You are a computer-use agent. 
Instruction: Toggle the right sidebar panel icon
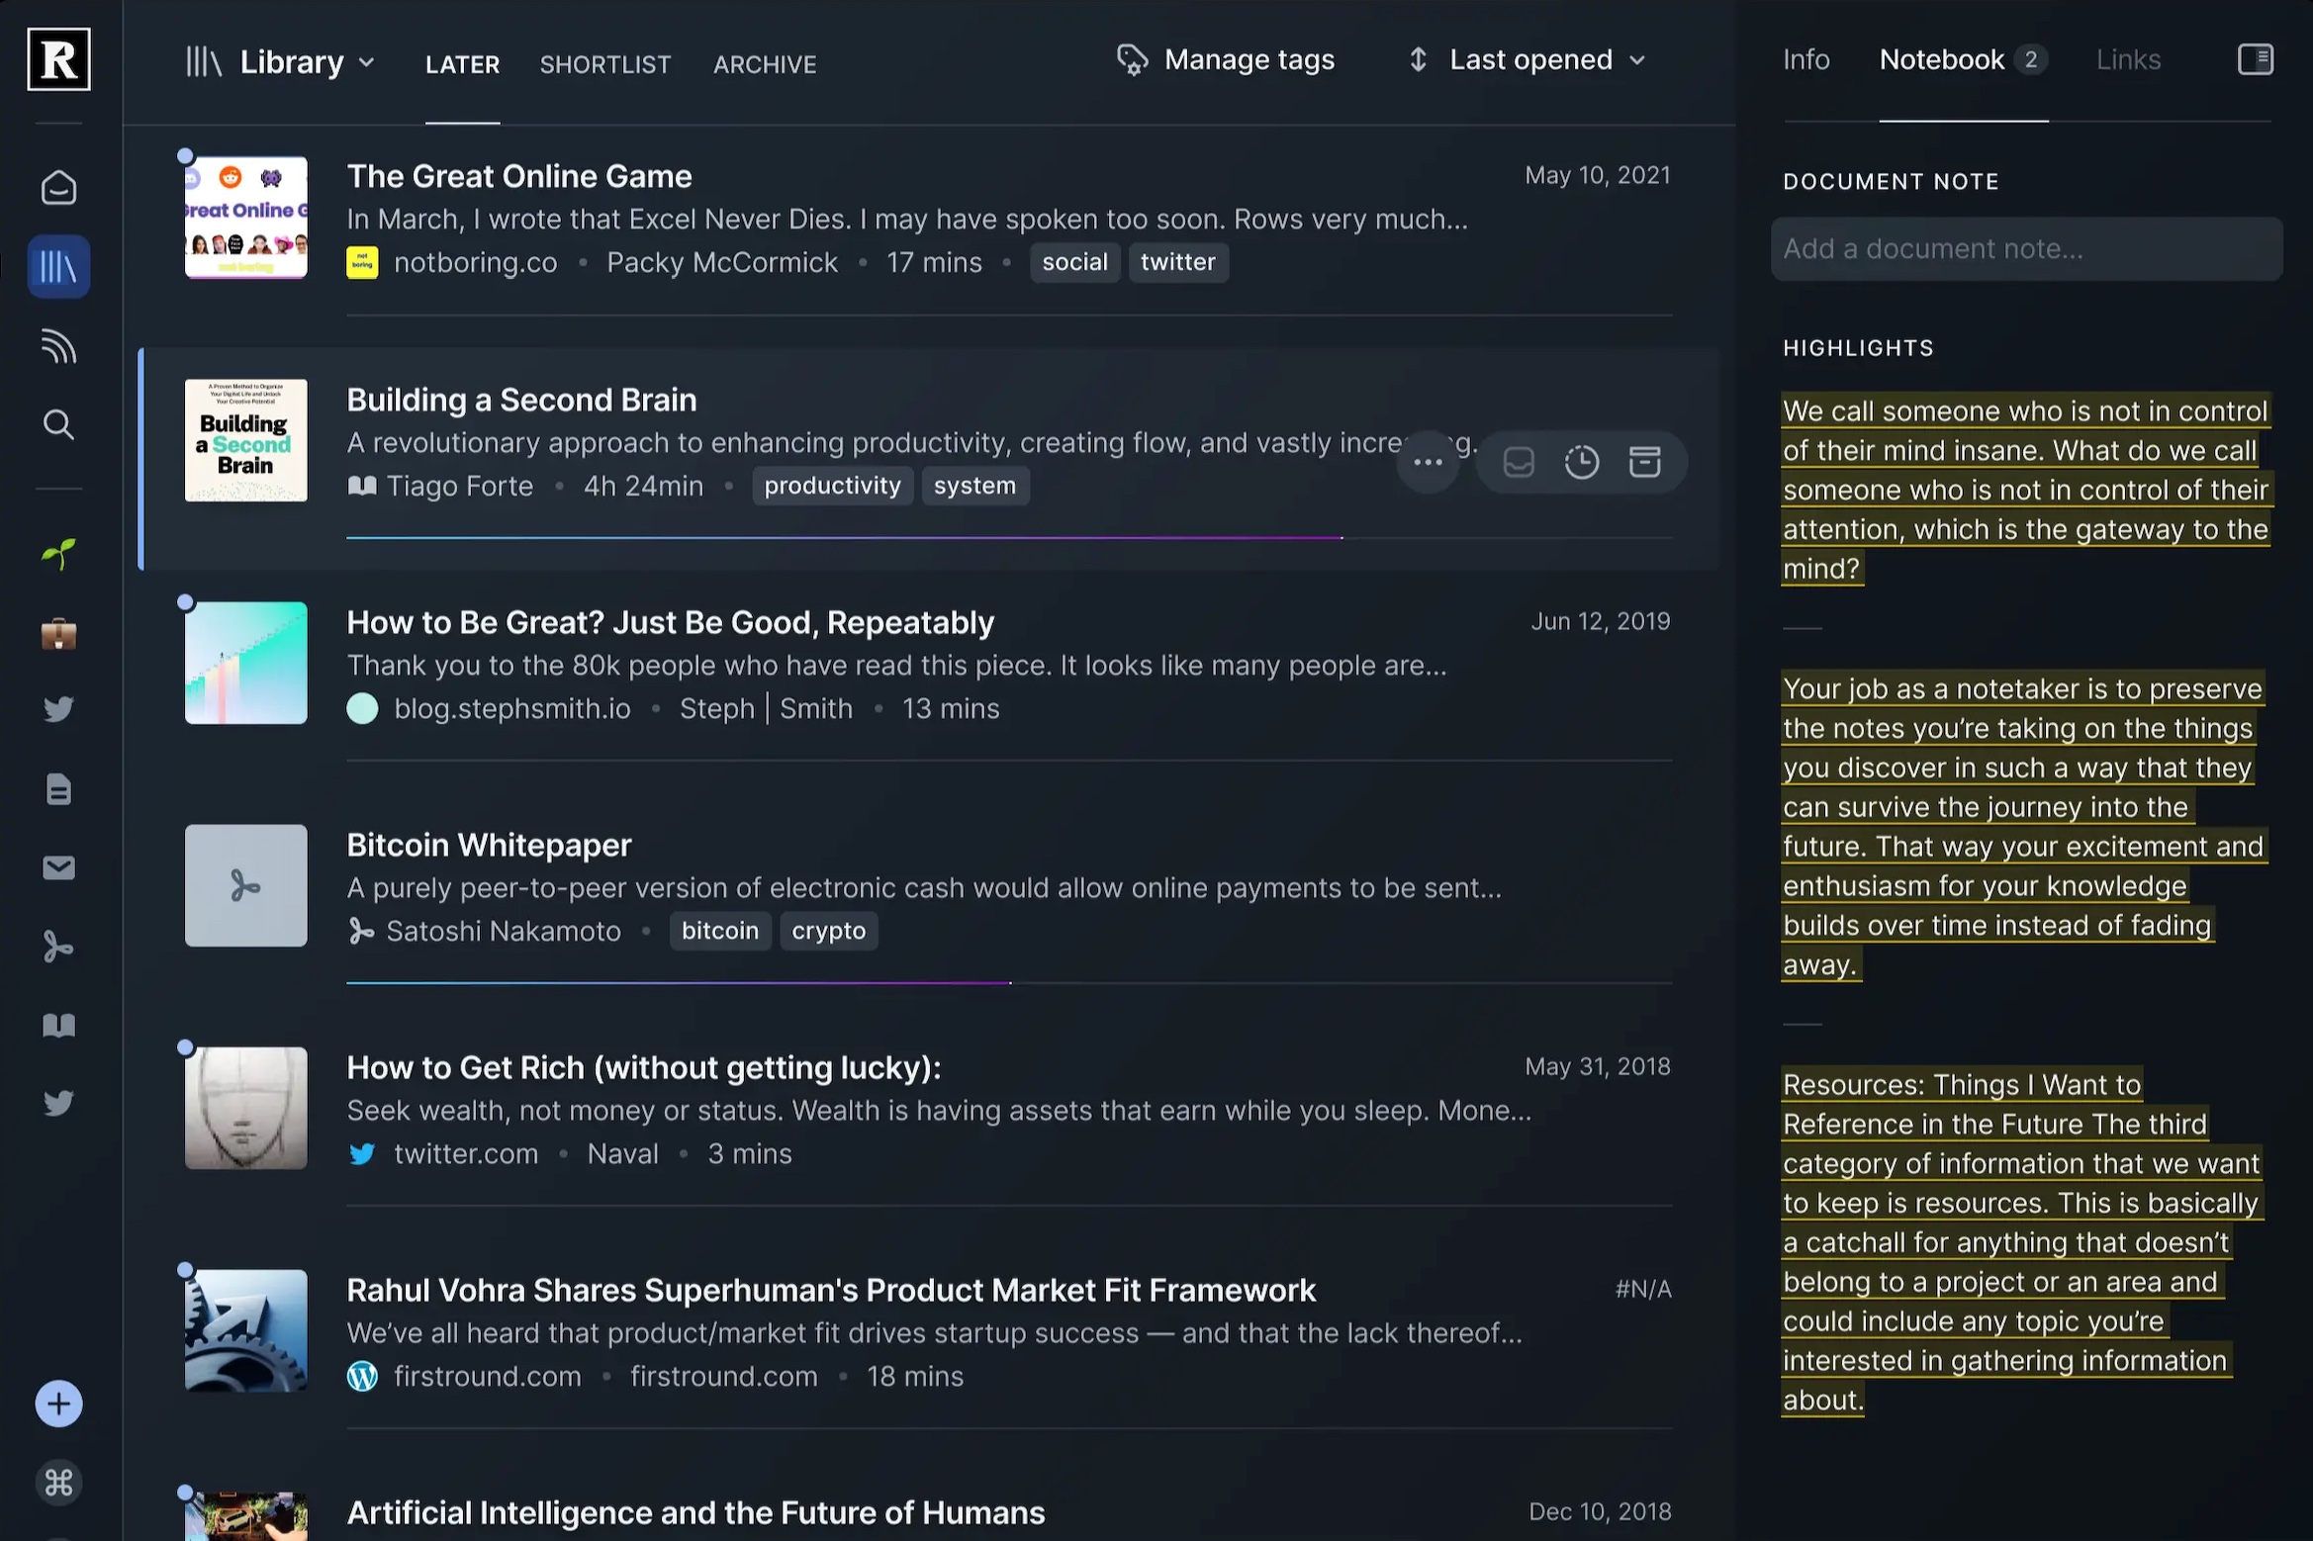pos(2255,59)
